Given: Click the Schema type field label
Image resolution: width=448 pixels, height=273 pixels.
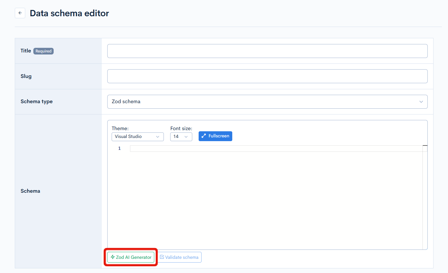Looking at the screenshot, I should 37,101.
